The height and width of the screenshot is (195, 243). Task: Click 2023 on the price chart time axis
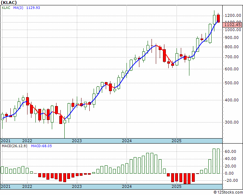point(77,141)
